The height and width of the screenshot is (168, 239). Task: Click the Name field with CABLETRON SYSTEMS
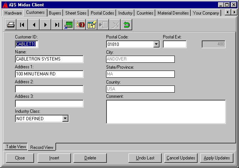(49, 59)
